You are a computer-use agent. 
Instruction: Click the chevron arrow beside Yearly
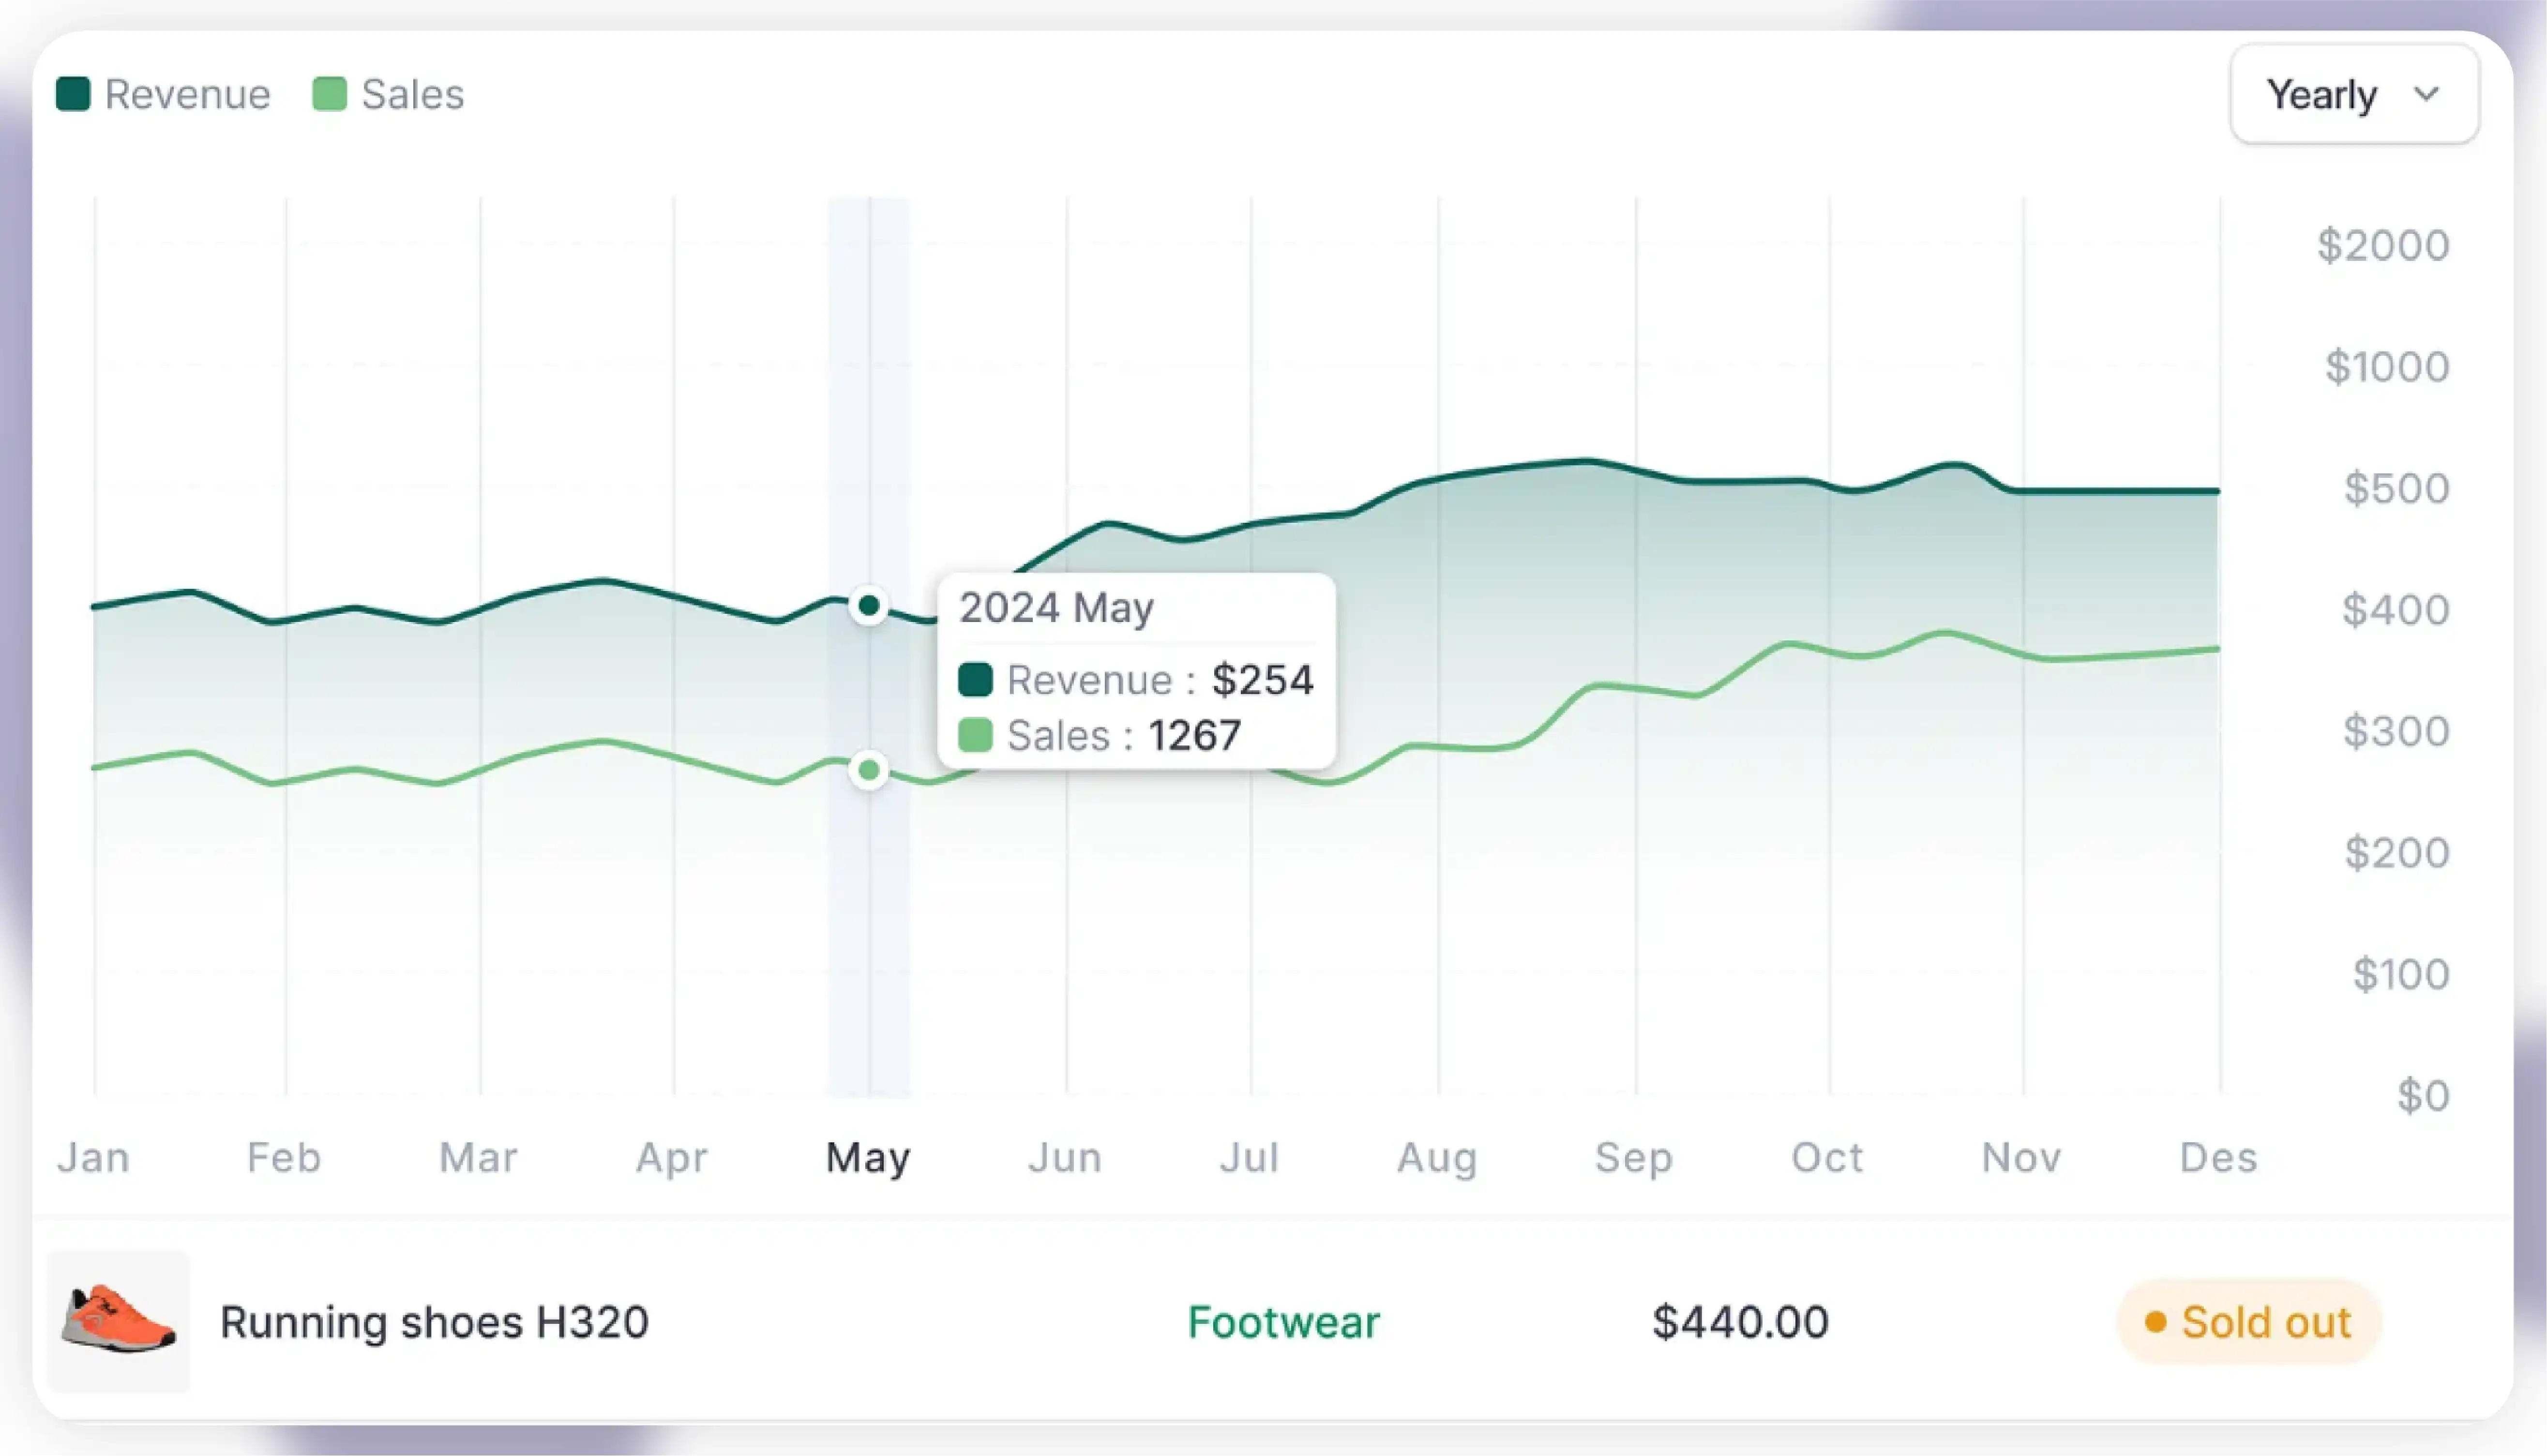pyautogui.click(x=2426, y=94)
